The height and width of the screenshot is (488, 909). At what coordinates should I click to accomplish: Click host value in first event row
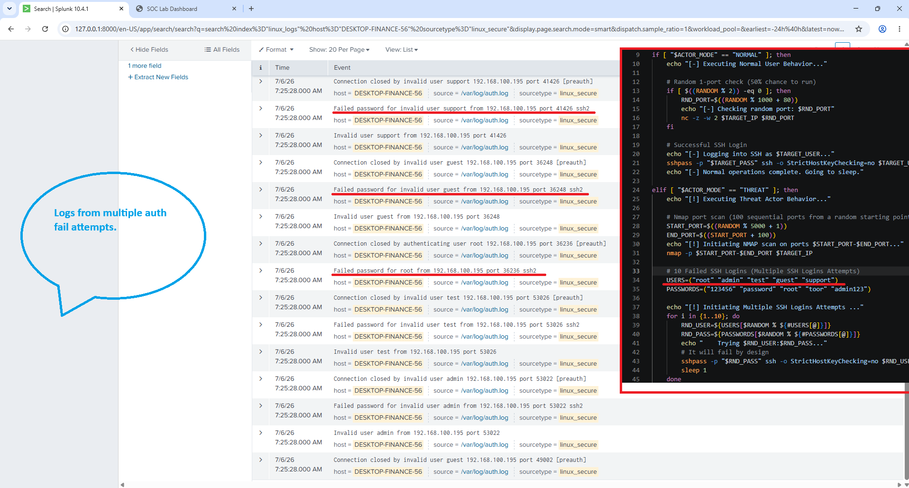pos(388,93)
